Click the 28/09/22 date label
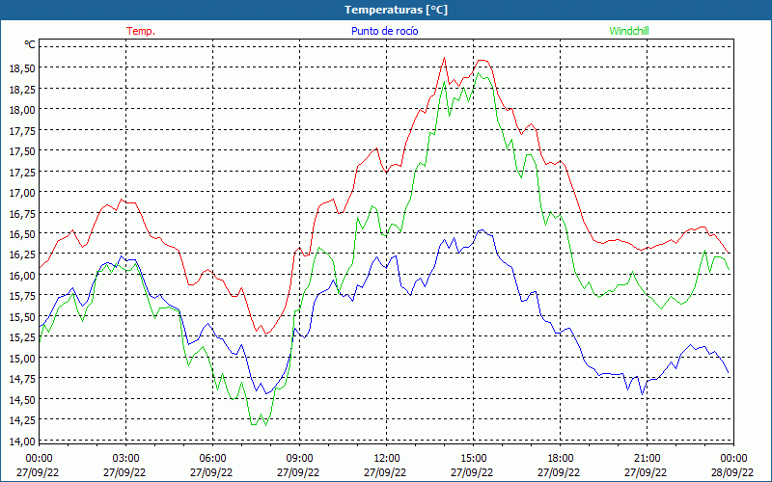The height and width of the screenshot is (482, 772). coord(733,472)
